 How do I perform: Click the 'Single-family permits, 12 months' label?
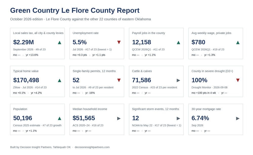point(94,71)
